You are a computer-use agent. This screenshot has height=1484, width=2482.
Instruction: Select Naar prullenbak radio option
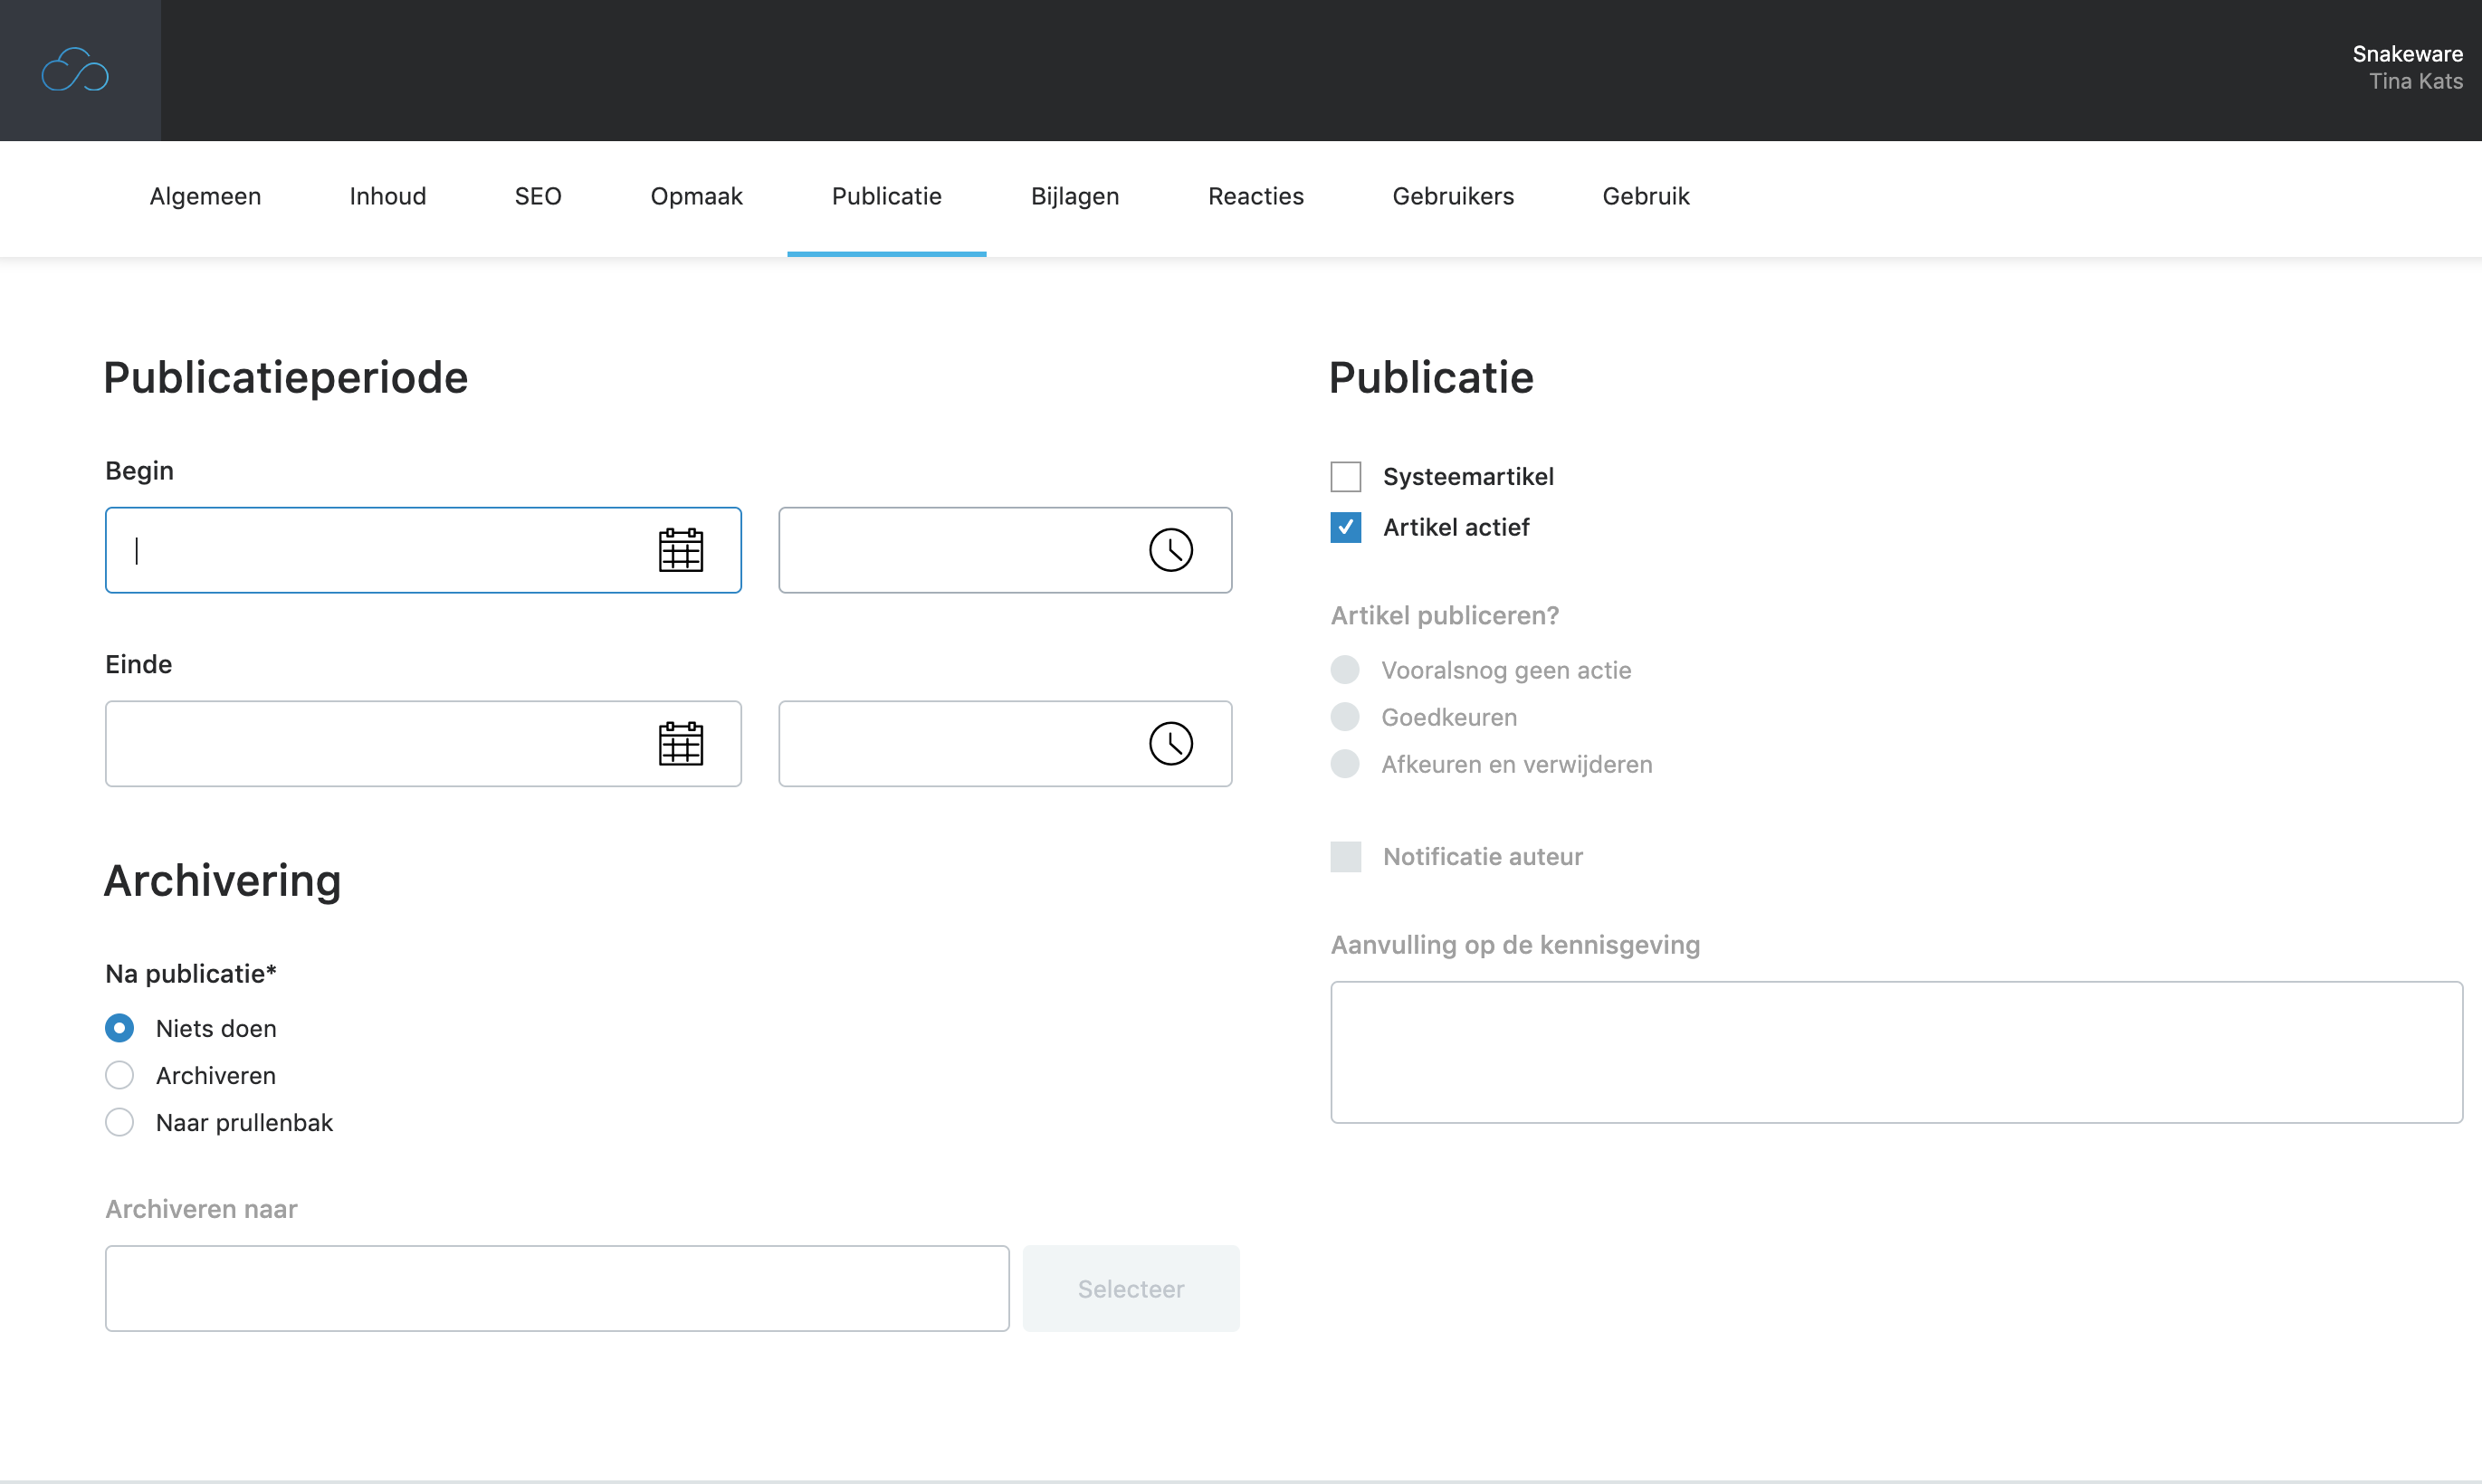119,1122
